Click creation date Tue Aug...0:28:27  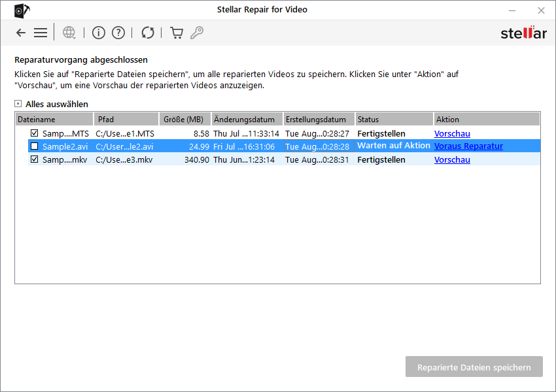[317, 133]
